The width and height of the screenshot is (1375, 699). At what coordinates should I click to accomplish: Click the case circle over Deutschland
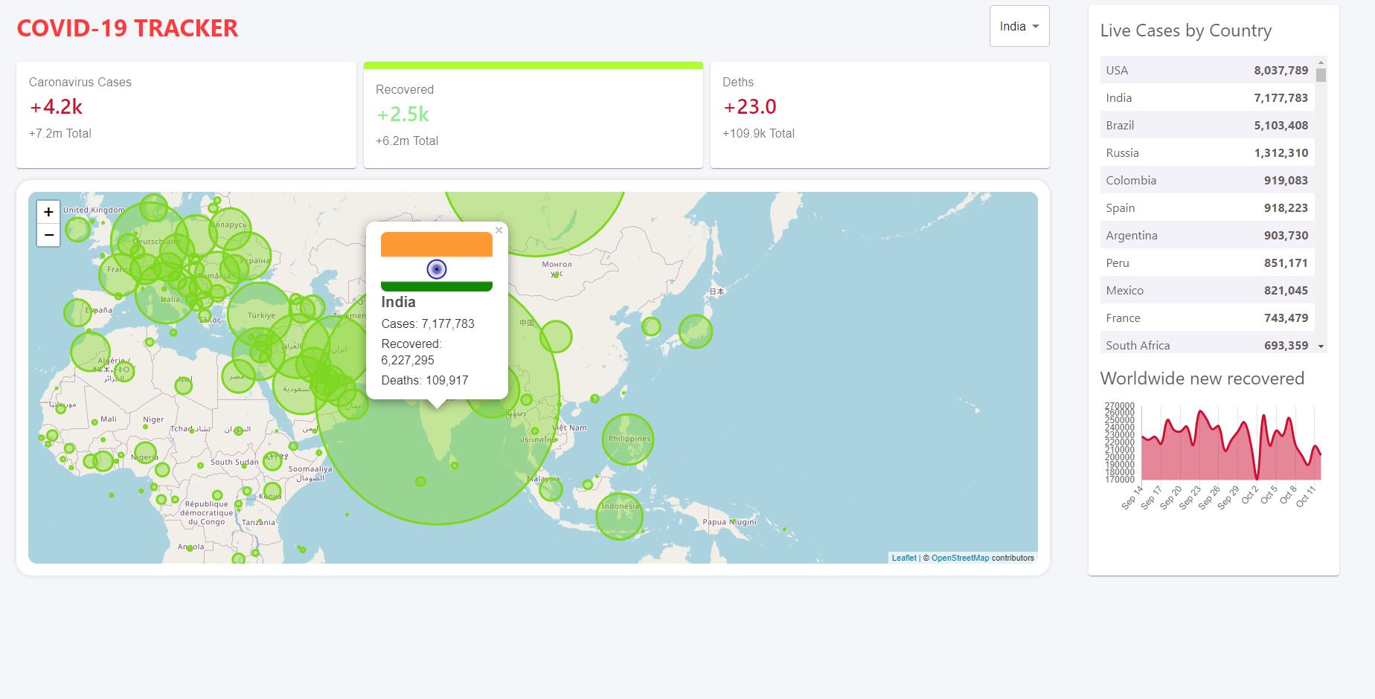pos(156,242)
